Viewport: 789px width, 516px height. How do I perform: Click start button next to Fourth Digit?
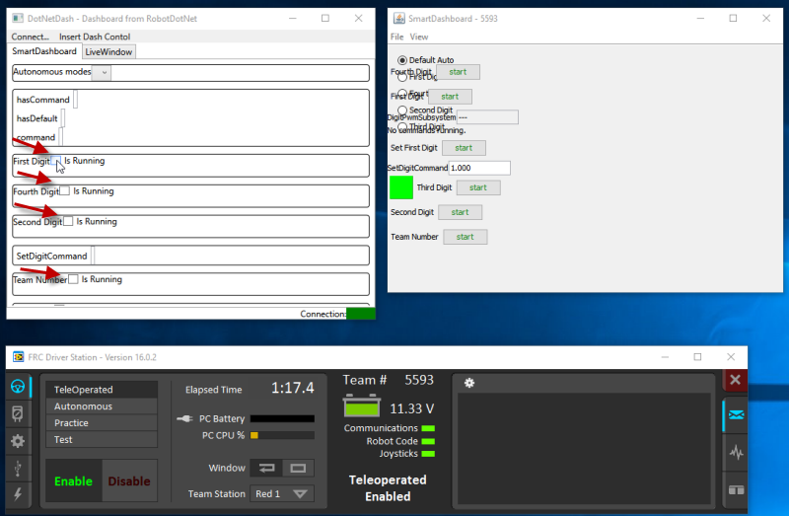point(458,72)
